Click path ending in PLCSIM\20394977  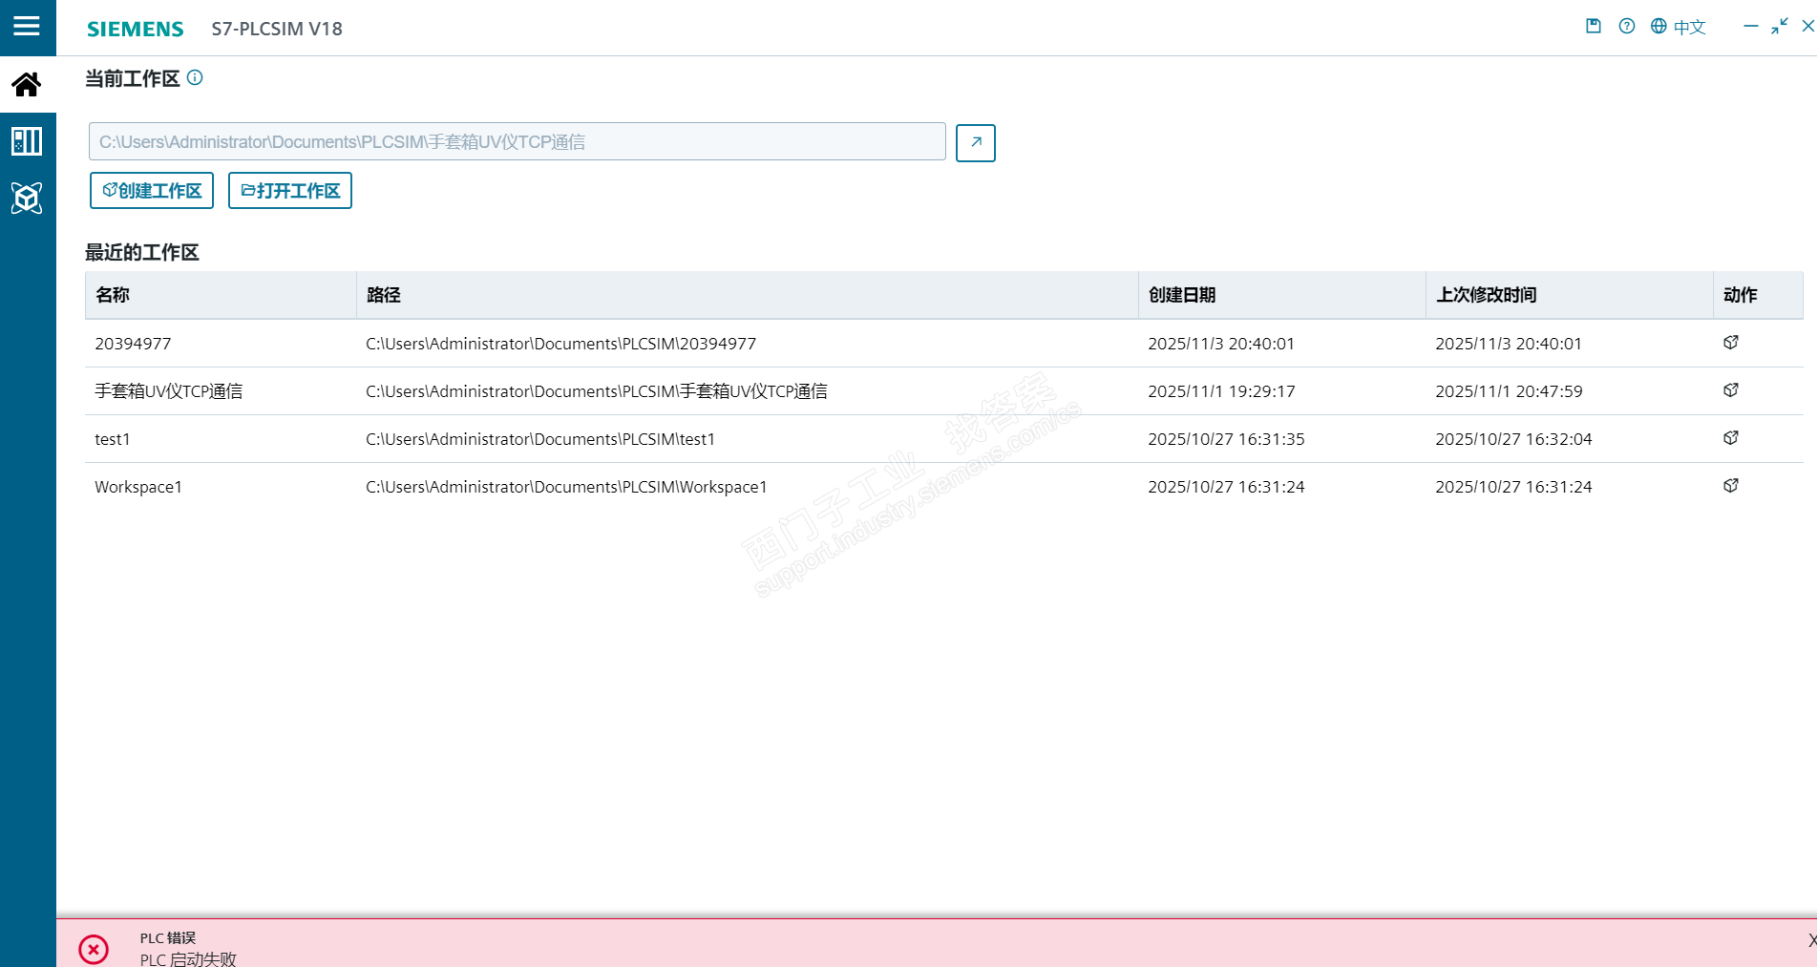click(x=561, y=344)
